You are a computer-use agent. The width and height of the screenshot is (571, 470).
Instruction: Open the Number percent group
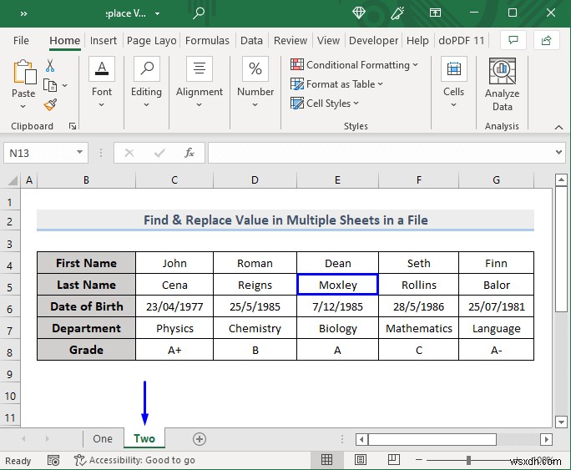(255, 68)
